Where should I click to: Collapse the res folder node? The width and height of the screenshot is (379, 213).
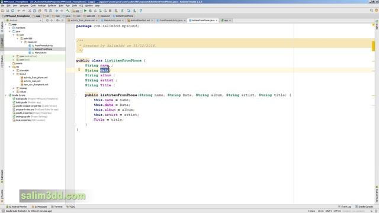[x=10, y=67]
